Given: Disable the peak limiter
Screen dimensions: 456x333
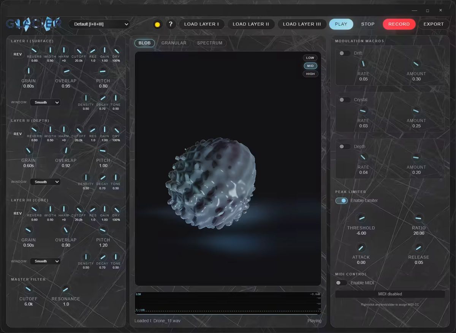Looking at the screenshot, I should click(x=341, y=200).
